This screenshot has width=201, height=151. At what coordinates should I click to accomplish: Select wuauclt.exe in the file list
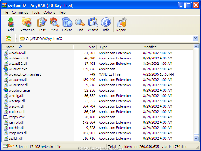pyautogui.click(x=18, y=69)
